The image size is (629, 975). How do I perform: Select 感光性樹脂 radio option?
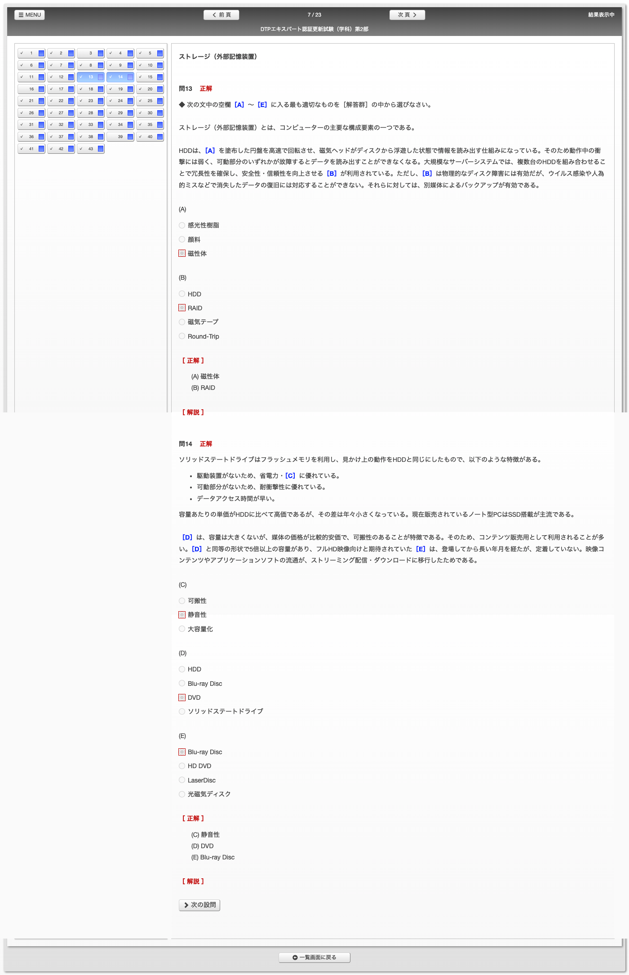(182, 225)
